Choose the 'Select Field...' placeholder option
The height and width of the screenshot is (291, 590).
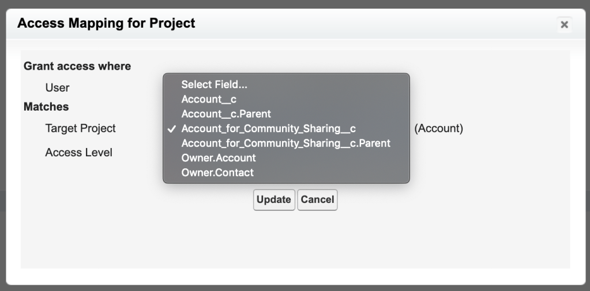tap(214, 85)
